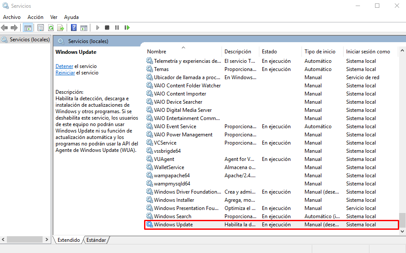
Task: Select the Telemetría y experiencias service row
Action: point(271,61)
